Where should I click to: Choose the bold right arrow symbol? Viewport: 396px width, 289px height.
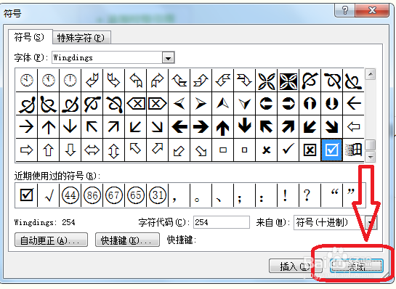click(201, 126)
